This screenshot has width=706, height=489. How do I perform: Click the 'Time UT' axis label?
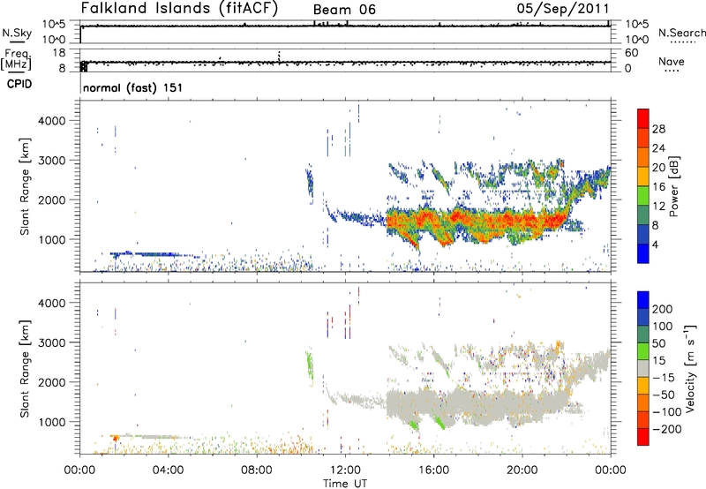[x=345, y=484]
